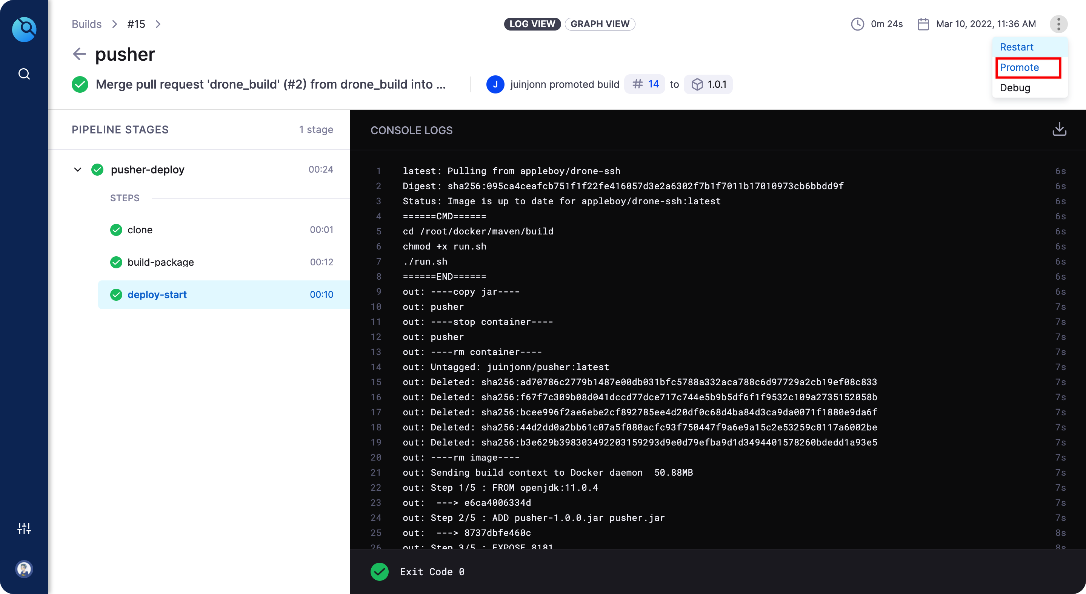Viewport: 1086px width, 594px height.
Task: Click Restart in the dropdown menu
Action: (x=1017, y=47)
